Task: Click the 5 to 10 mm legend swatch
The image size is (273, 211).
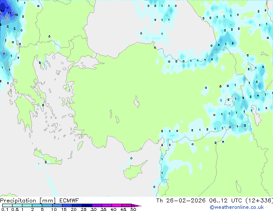Action: [x=47, y=205]
